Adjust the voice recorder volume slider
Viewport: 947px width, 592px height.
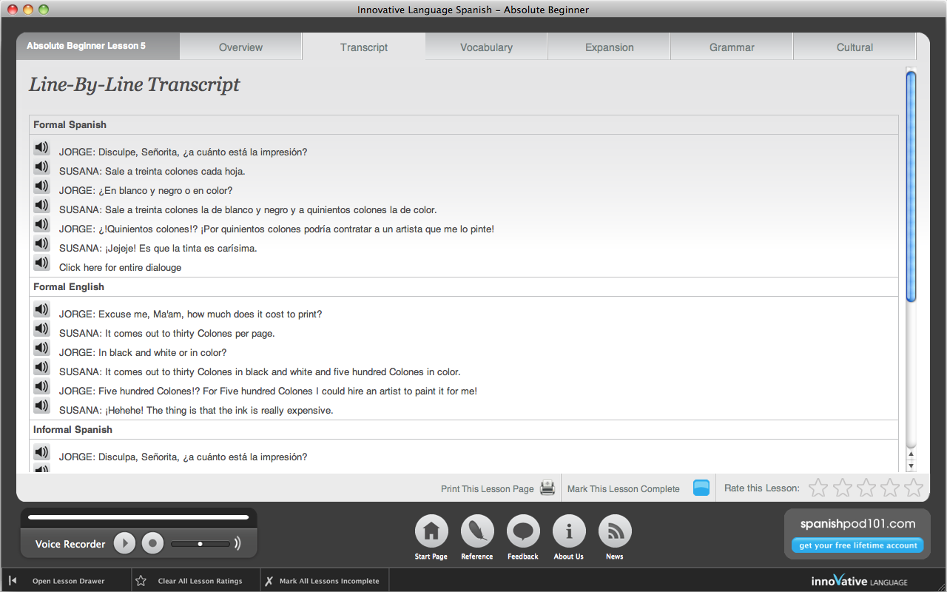click(200, 544)
